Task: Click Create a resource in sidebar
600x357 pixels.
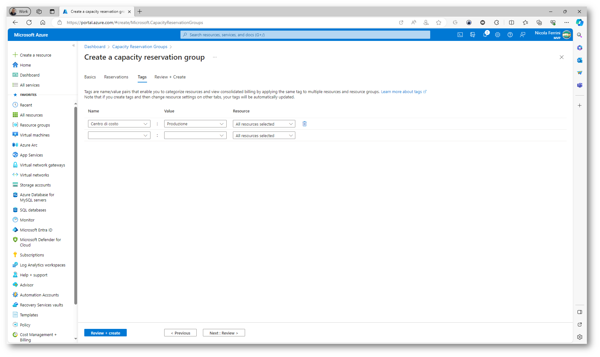Action: click(35, 55)
